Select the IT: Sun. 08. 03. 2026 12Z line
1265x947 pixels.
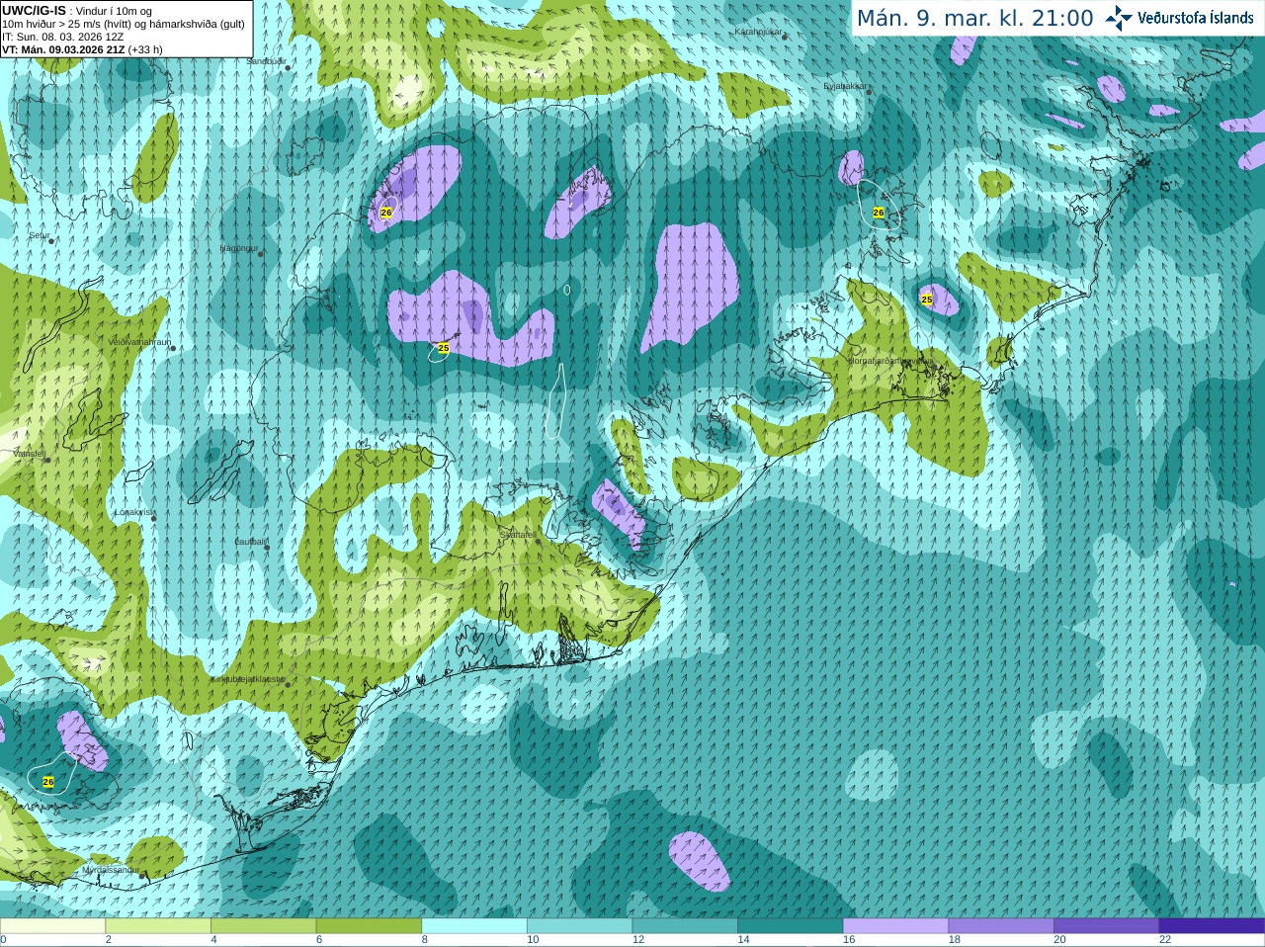pyautogui.click(x=62, y=37)
